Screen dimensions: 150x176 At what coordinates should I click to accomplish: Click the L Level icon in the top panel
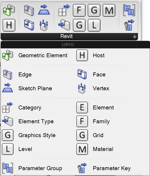[94, 25]
